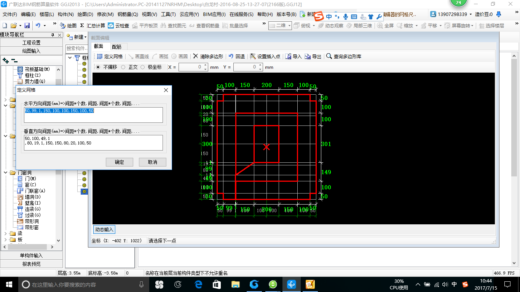Select the 画直线 draw line tool
Screen dimensions: 520x292
pyautogui.click(x=139, y=56)
